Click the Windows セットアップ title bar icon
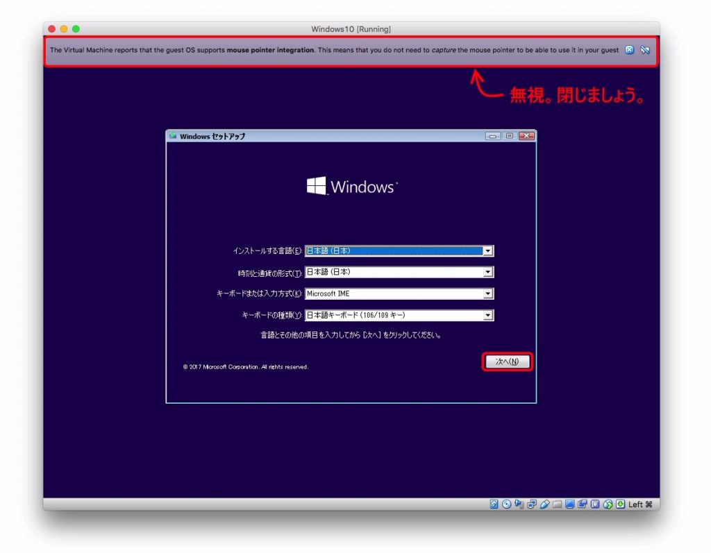711x553 pixels. [x=173, y=135]
